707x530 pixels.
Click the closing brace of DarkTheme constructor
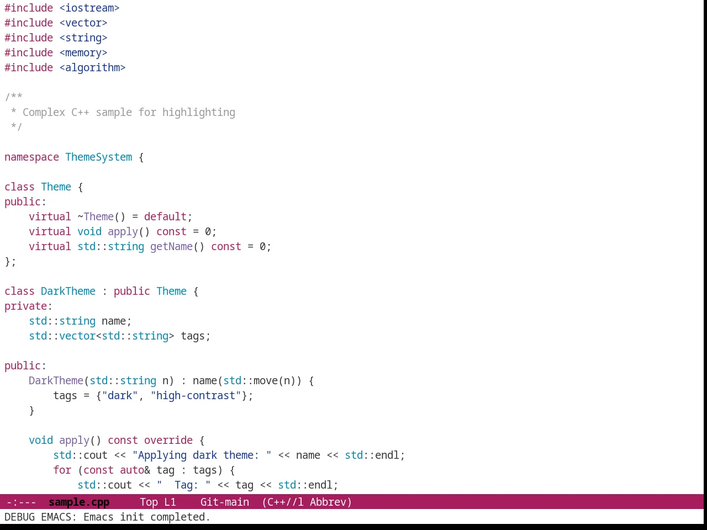coord(31,410)
